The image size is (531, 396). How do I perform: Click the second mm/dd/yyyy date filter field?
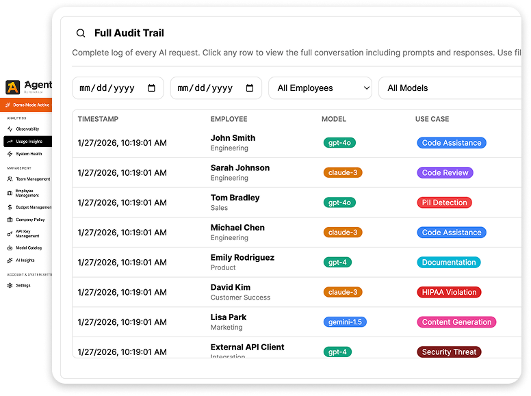pyautogui.click(x=216, y=88)
